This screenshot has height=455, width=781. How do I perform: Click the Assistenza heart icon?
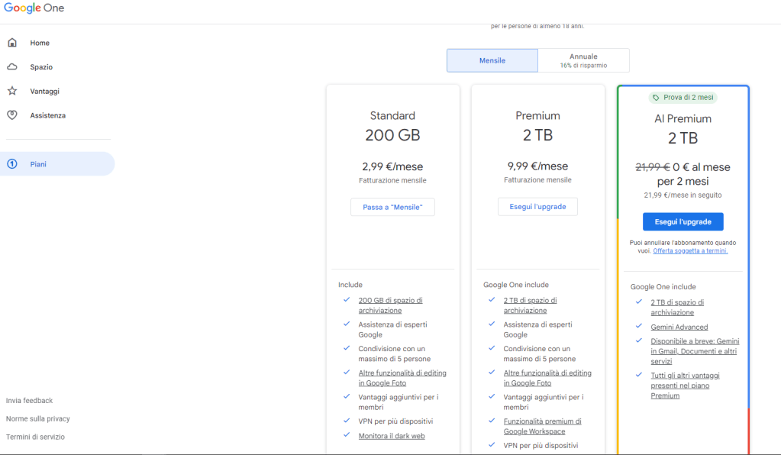(x=12, y=115)
